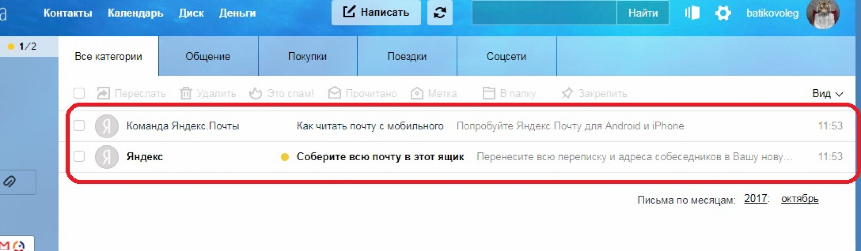
Task: Click the Прочитано envelope icon
Action: point(334,93)
